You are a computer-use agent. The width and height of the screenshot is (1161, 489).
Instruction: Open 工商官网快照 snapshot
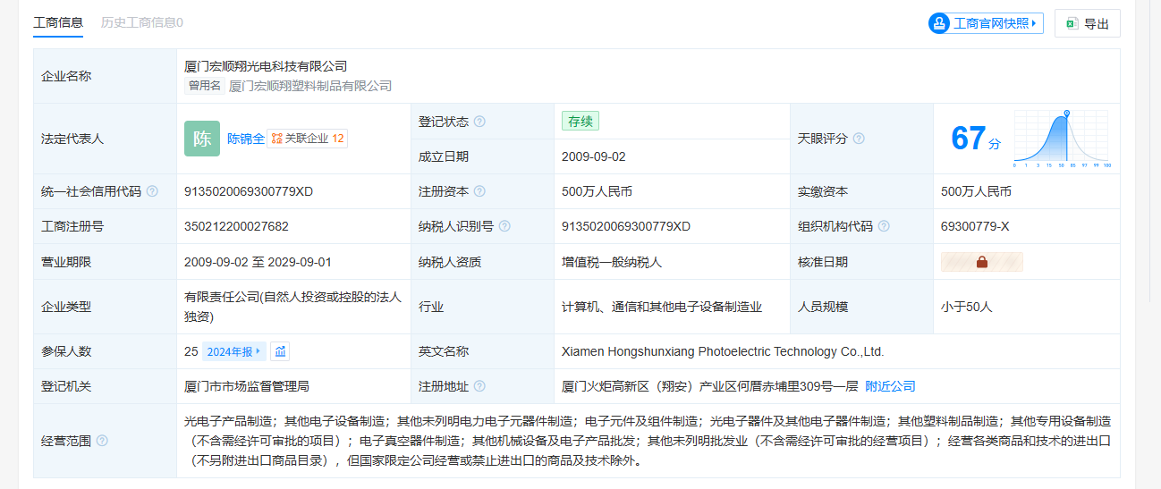pyautogui.click(x=986, y=23)
